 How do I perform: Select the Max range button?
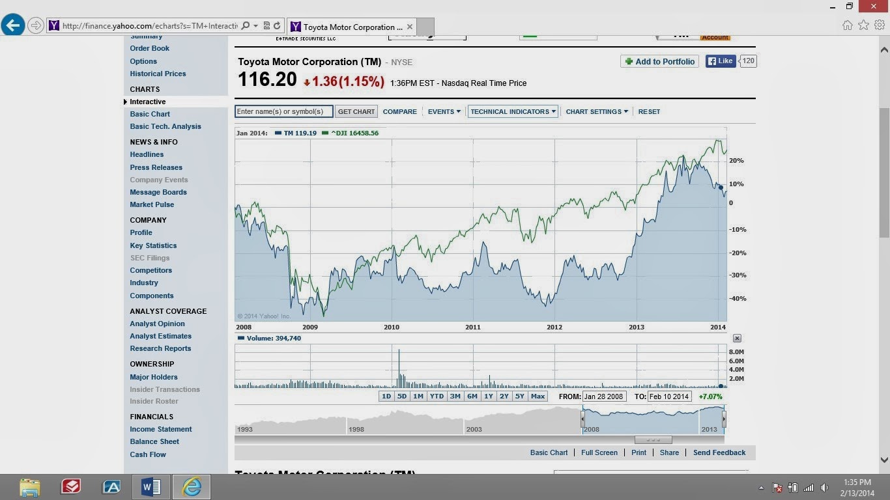click(538, 396)
